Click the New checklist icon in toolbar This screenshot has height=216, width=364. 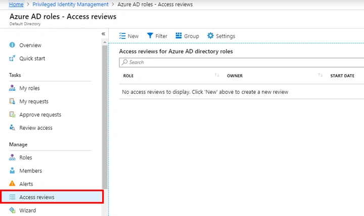pyautogui.click(x=122, y=36)
